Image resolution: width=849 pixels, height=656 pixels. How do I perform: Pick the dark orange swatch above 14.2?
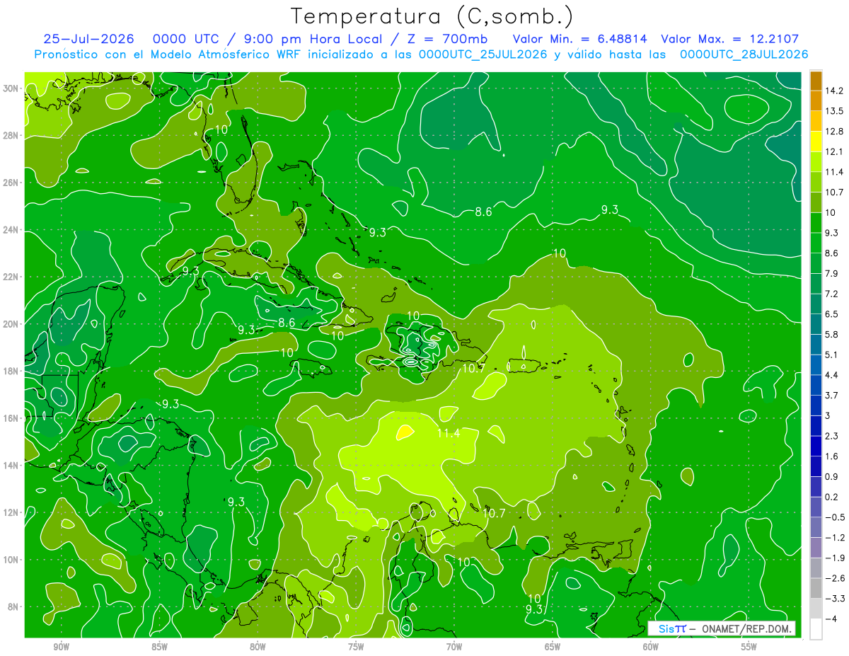(x=816, y=81)
